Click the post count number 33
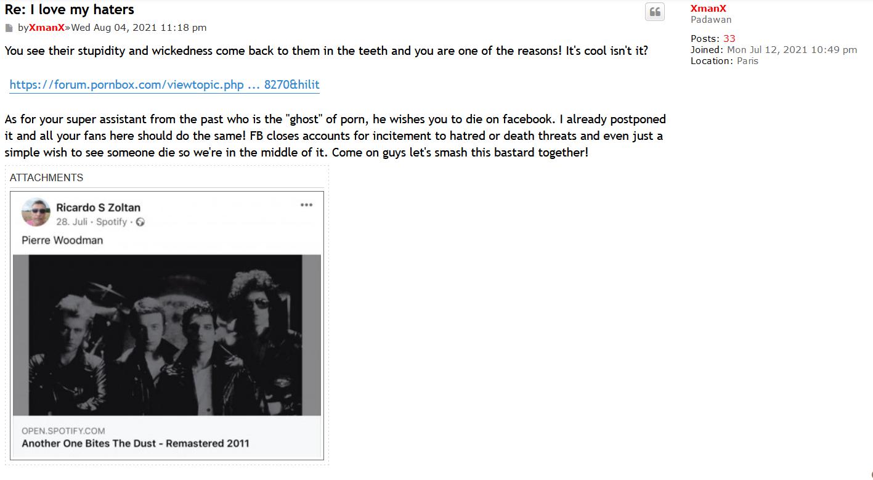873x480 pixels. coord(729,39)
